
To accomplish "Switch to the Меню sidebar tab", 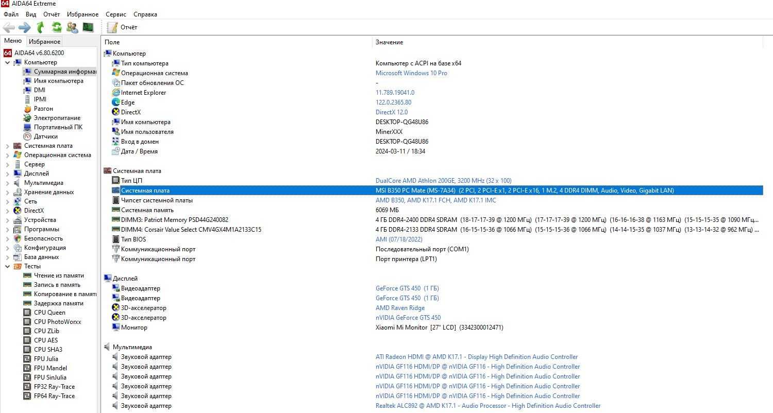I will 13,41.
